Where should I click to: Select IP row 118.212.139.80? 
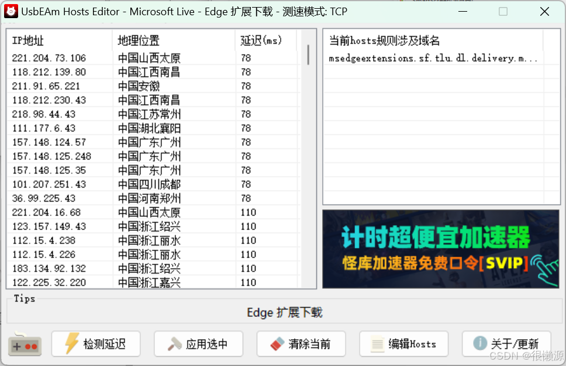[x=153, y=72]
